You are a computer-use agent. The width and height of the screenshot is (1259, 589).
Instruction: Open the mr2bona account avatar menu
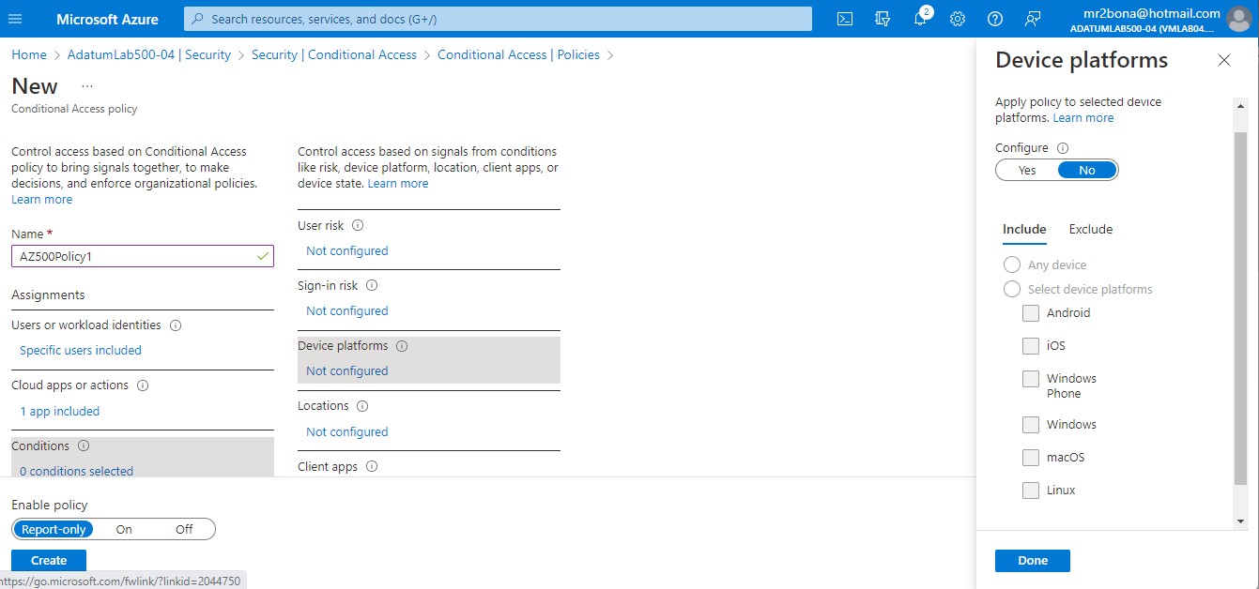(x=1238, y=18)
